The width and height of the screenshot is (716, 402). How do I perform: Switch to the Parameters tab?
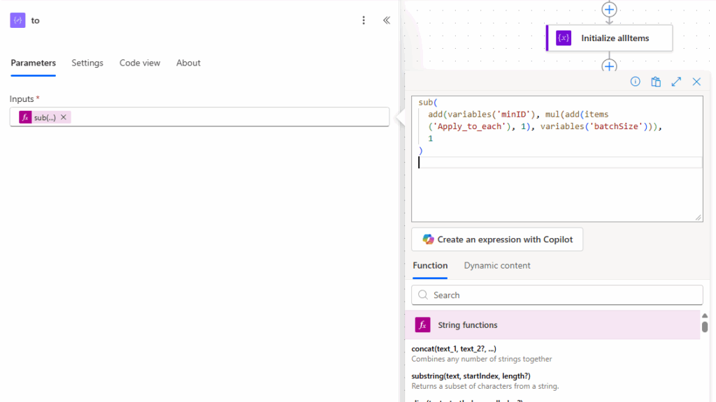coord(34,63)
